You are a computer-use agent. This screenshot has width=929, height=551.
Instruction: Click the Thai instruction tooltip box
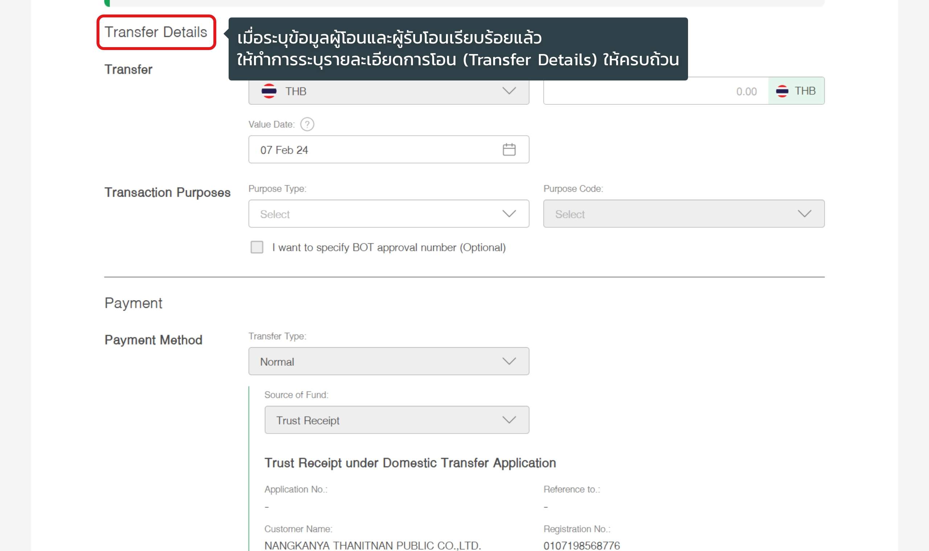tap(458, 49)
